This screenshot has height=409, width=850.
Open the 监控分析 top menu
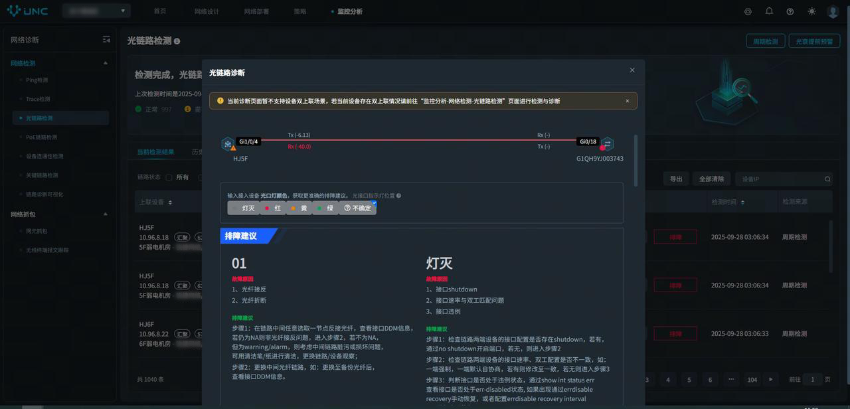tap(349, 11)
